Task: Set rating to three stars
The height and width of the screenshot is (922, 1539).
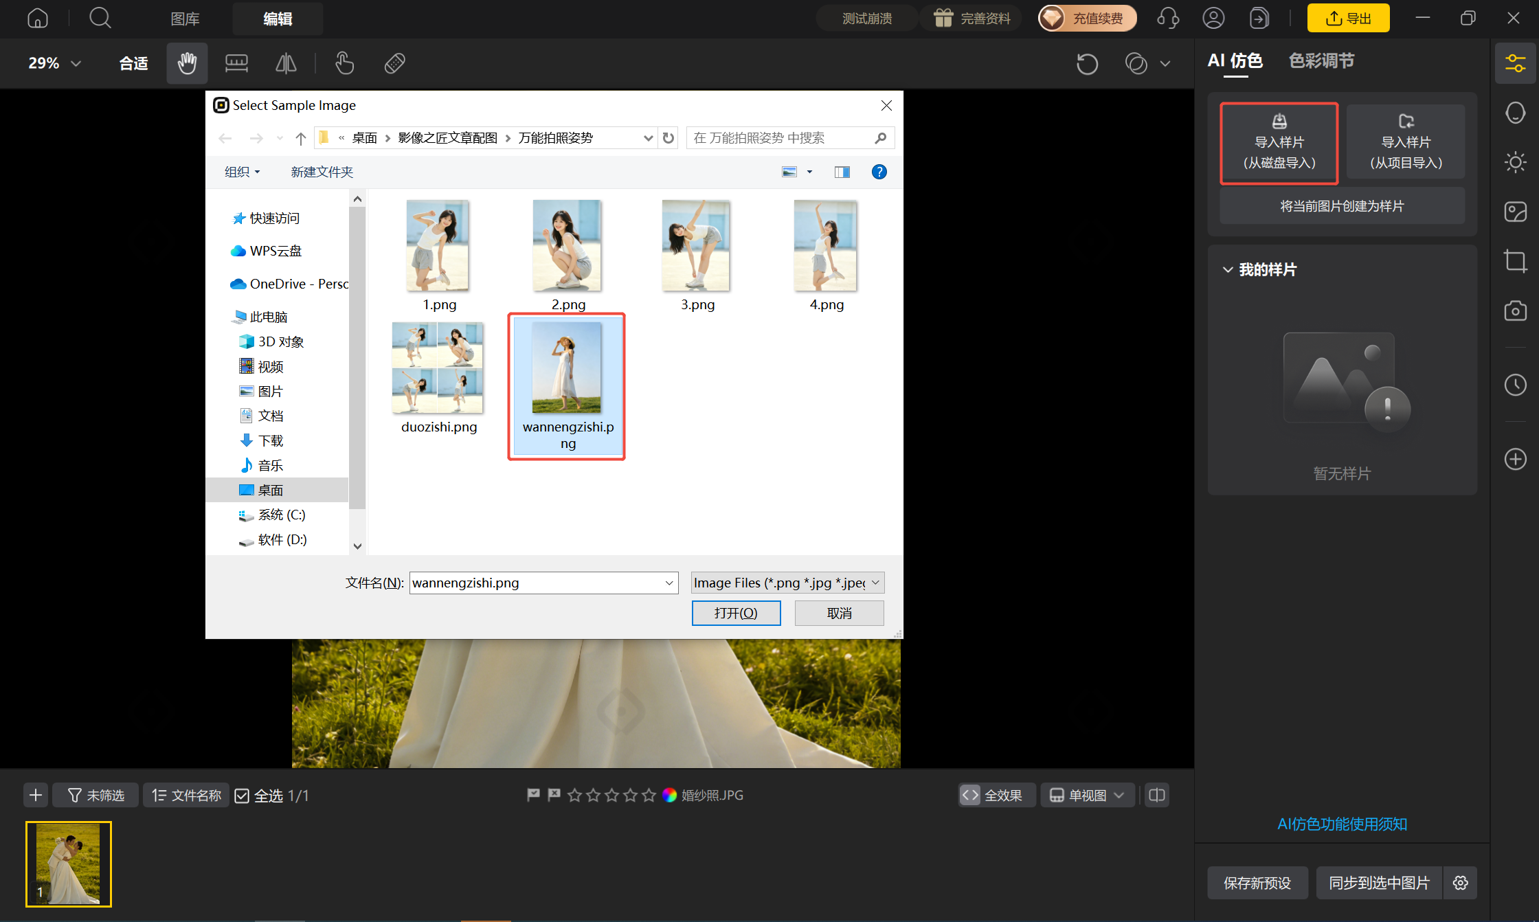Action: click(611, 796)
